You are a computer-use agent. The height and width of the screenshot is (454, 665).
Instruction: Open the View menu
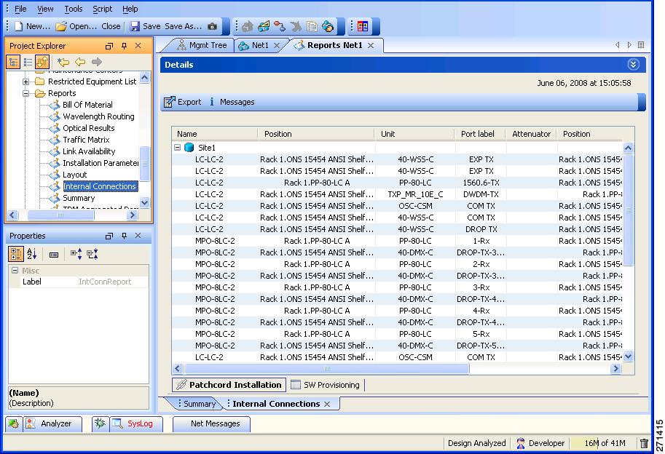[45, 9]
